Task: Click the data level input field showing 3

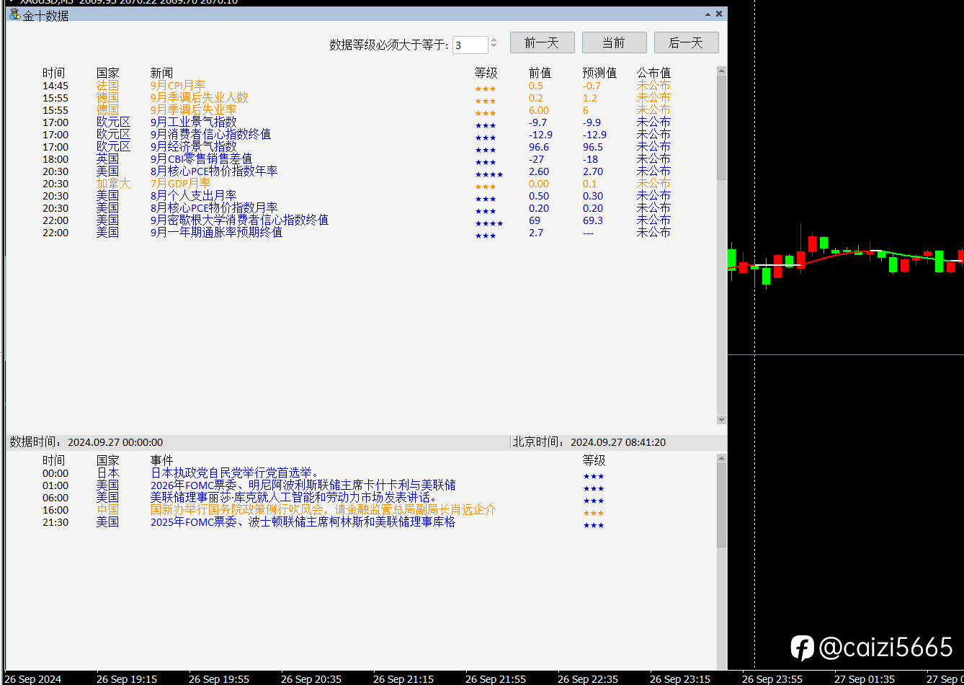Action: (470, 45)
